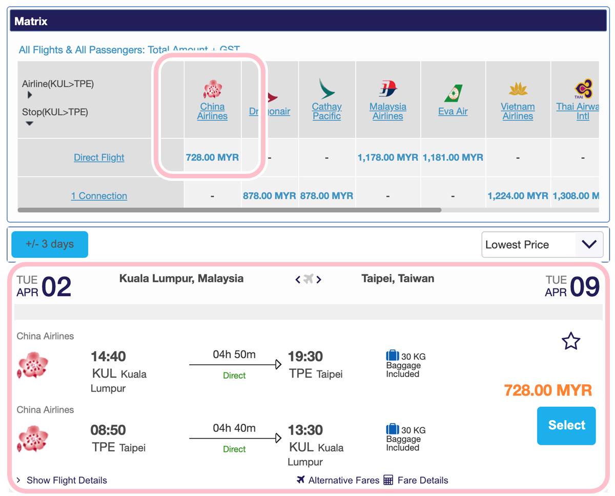
Task: Select the Cathay Pacific 878.00 MYR connection fare
Action: point(326,196)
